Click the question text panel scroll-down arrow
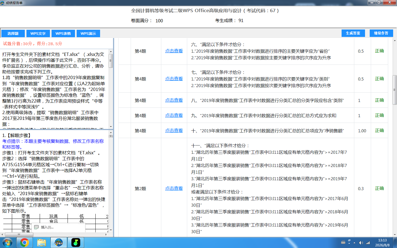Image resolution: width=397 pixels, height=248 pixels. (111, 127)
